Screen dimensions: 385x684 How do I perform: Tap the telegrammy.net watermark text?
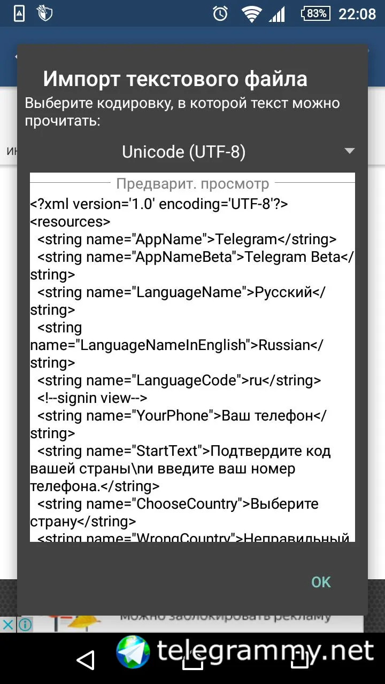click(x=265, y=651)
